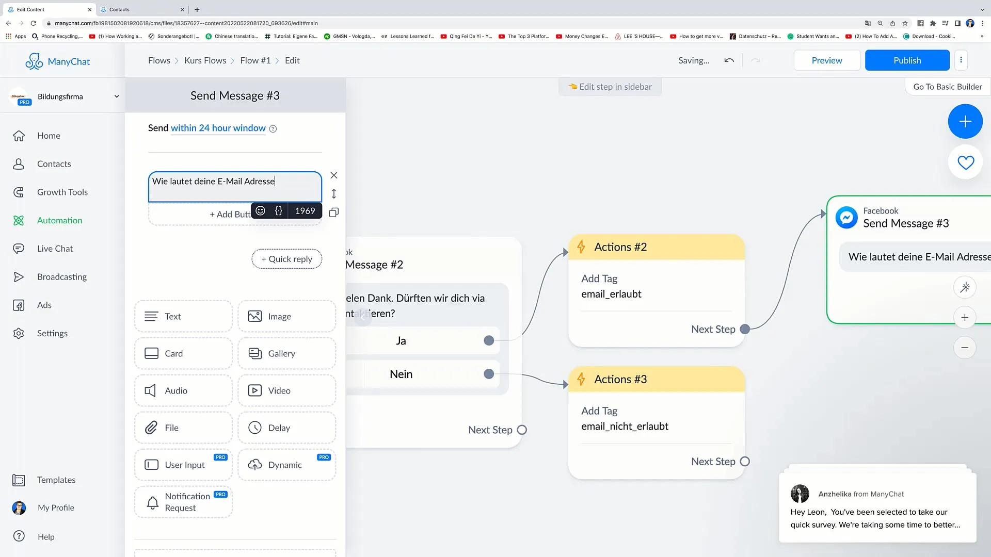Add a Dynamic block
The image size is (991, 557).
(286, 465)
